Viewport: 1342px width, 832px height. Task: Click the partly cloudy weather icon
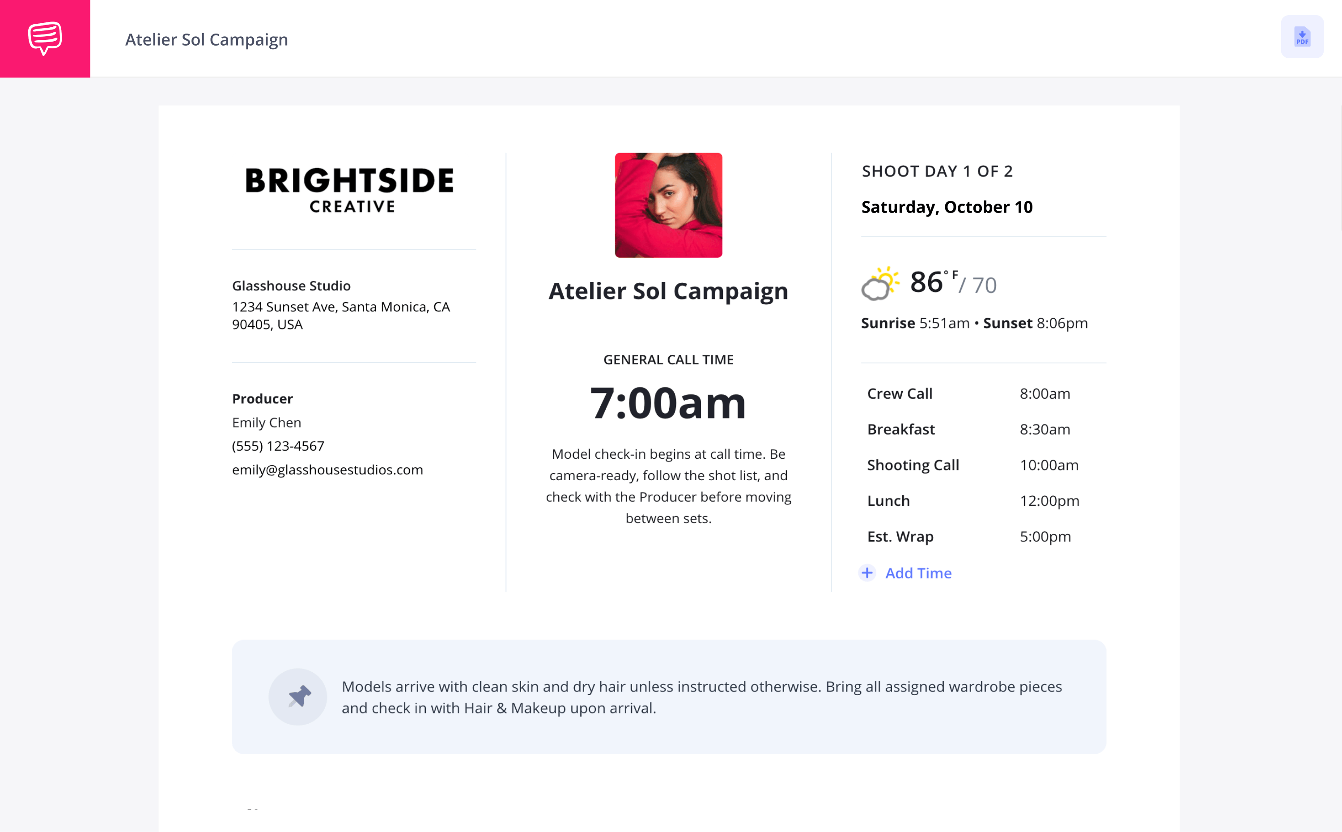tap(880, 283)
